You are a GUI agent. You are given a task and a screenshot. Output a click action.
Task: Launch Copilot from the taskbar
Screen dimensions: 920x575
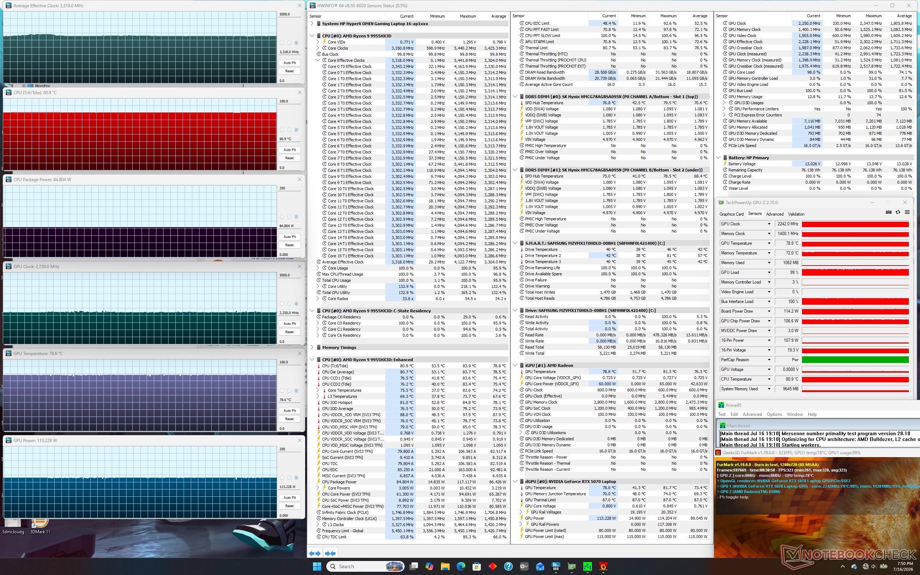429,566
